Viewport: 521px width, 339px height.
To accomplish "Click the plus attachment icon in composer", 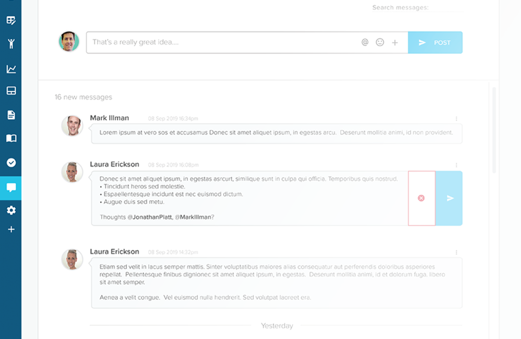I will point(395,43).
